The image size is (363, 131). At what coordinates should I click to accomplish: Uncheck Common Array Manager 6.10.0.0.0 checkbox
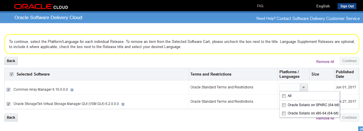click(x=8, y=90)
